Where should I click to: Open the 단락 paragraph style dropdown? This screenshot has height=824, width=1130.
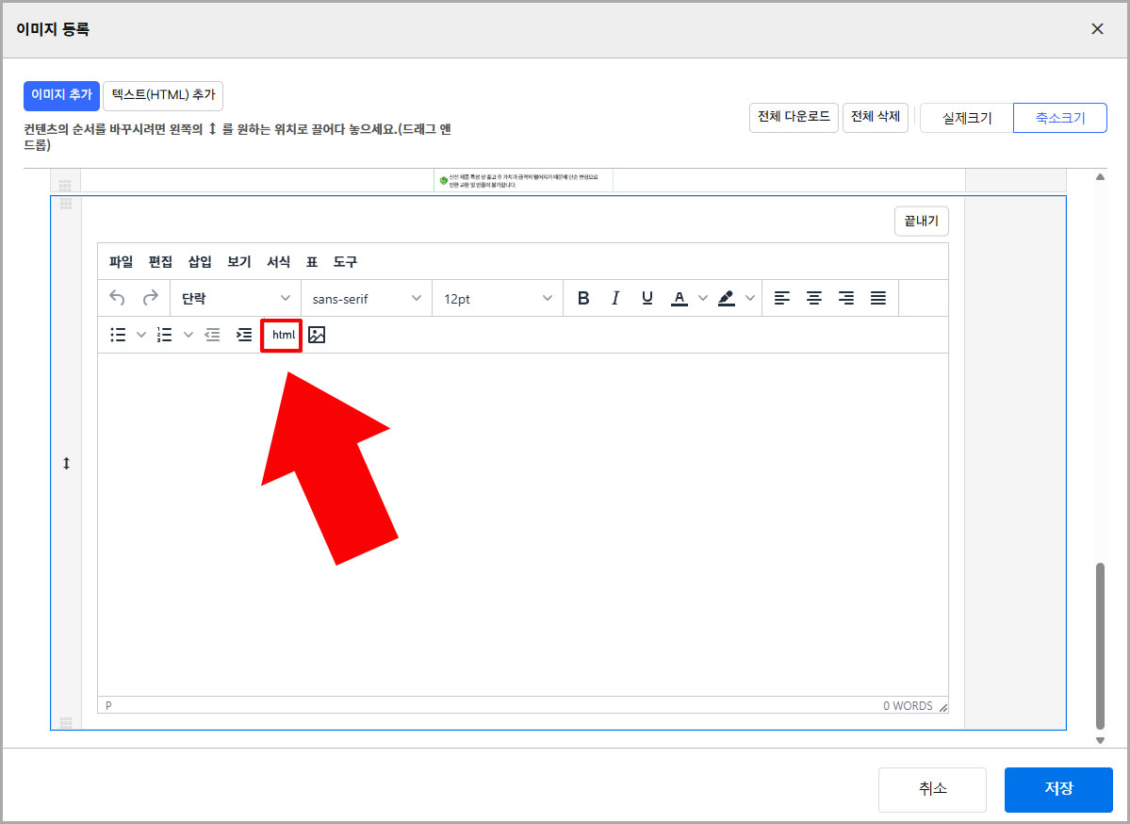(235, 297)
